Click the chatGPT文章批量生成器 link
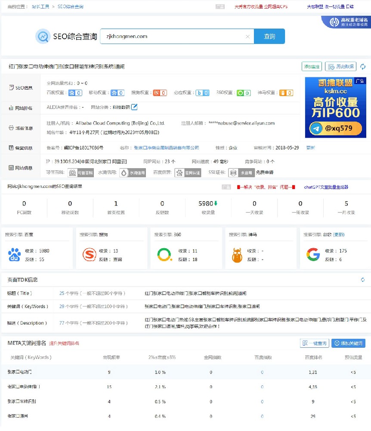The image size is (371, 431). (325, 187)
